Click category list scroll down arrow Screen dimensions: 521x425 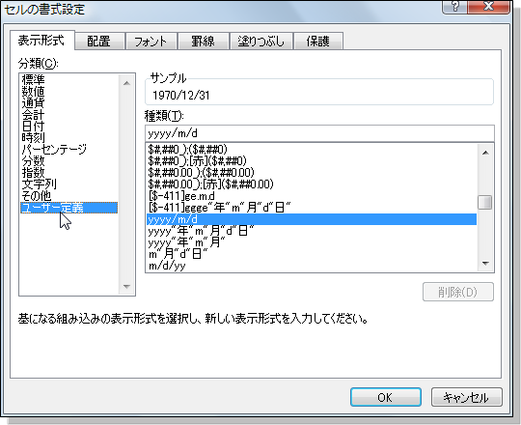[126, 286]
